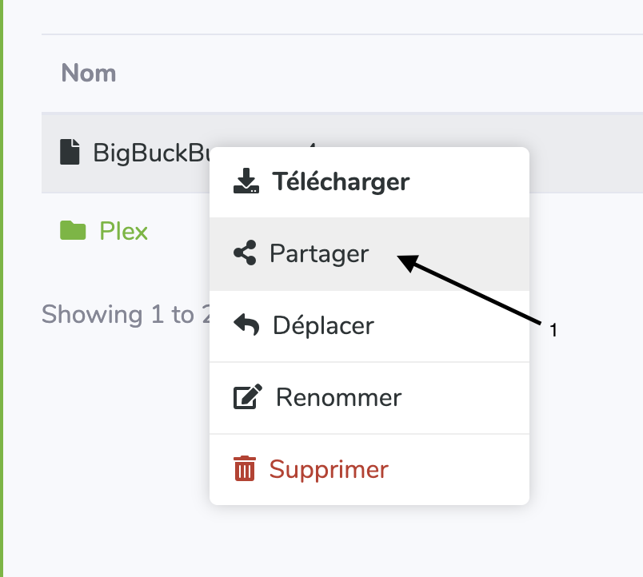
Task: Click the Plex row empty area
Action: 586,231
